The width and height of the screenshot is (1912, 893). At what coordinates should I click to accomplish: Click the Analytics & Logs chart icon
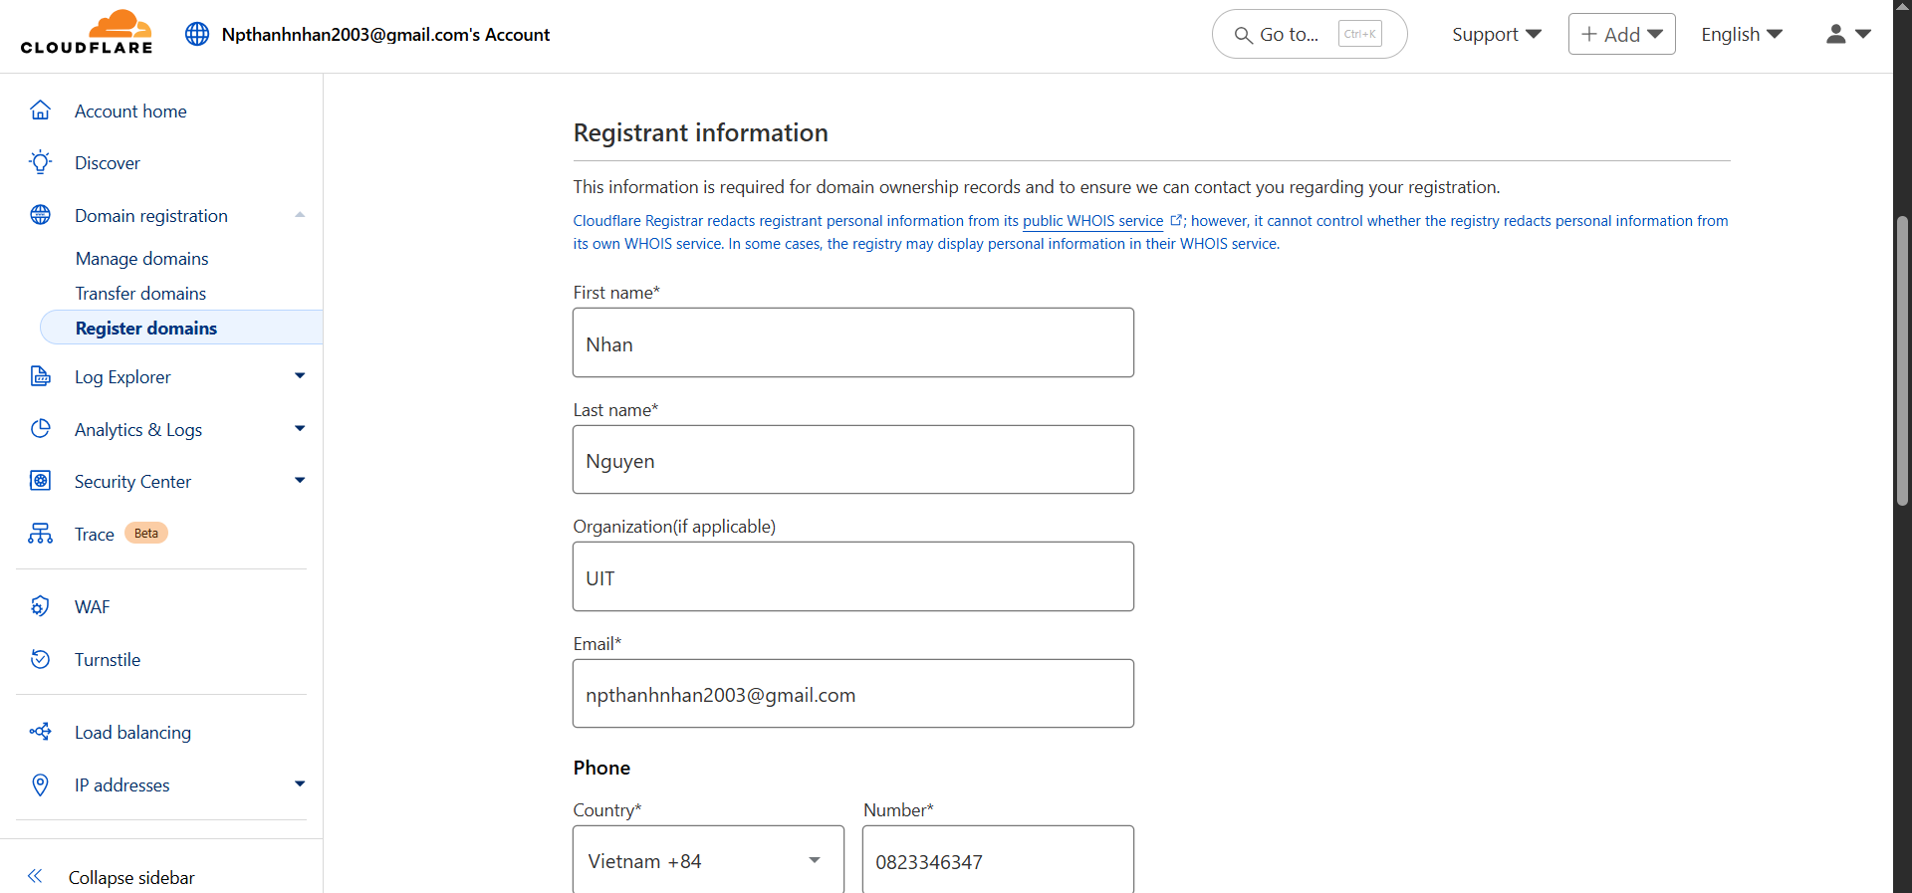[41, 429]
